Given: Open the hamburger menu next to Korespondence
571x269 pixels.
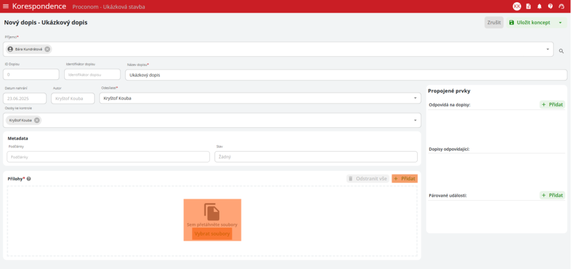Looking at the screenshot, I should (6, 6).
